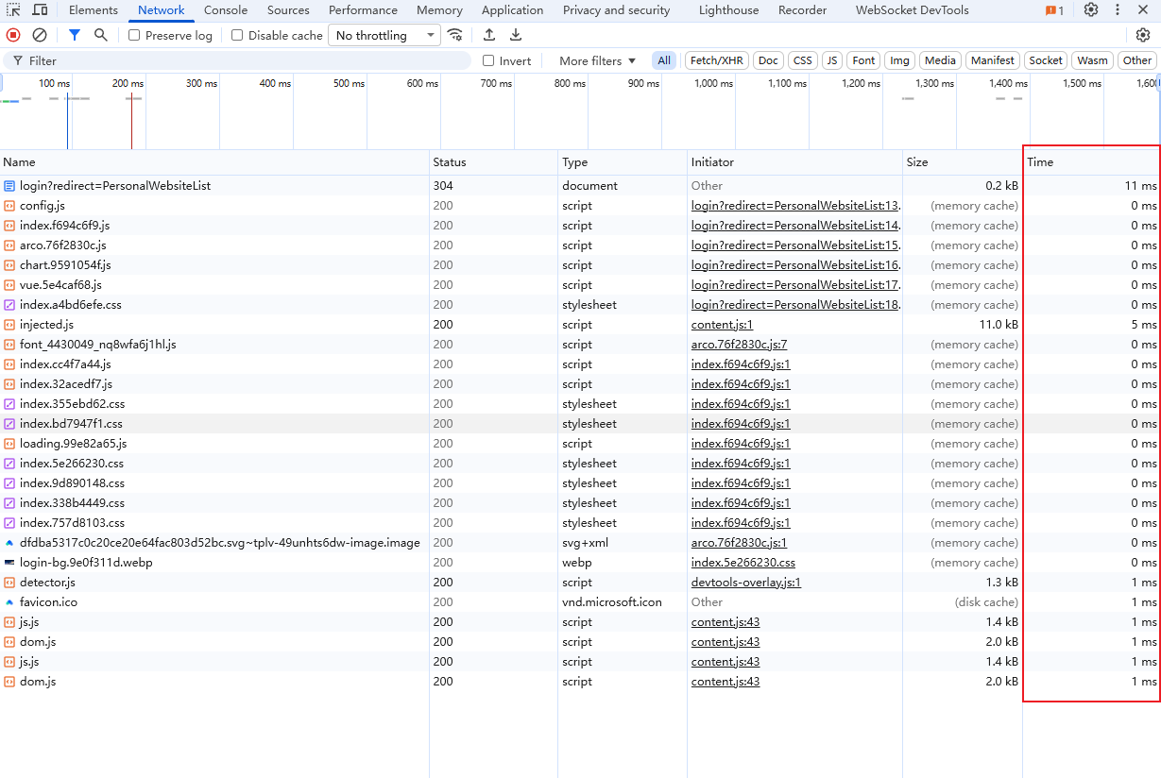
Task: Enable the Preserve log checkbox
Action: pos(134,35)
